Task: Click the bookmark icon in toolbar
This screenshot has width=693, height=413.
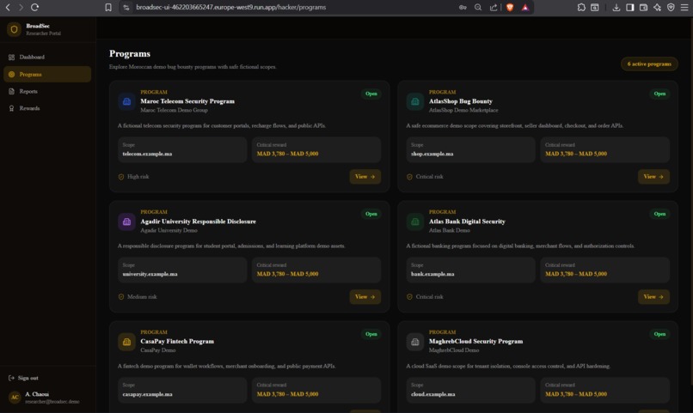Action: [x=108, y=7]
